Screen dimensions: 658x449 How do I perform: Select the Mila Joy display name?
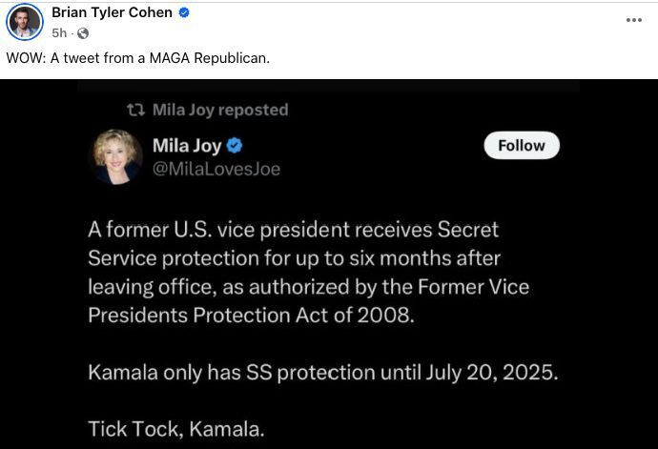coord(187,146)
